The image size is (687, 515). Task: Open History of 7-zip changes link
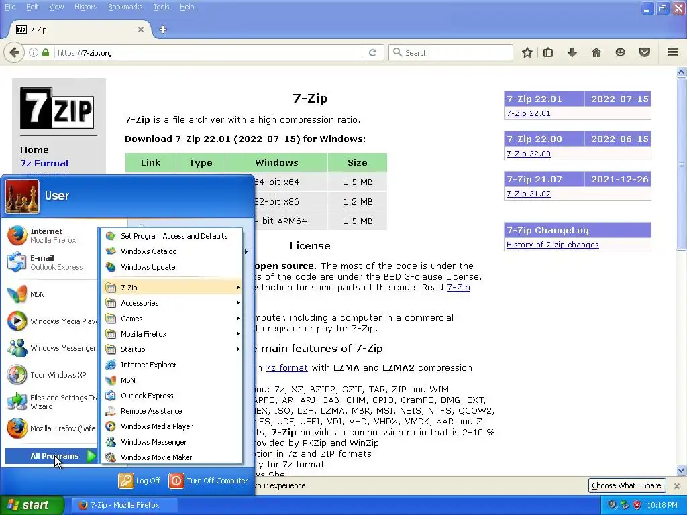point(553,245)
